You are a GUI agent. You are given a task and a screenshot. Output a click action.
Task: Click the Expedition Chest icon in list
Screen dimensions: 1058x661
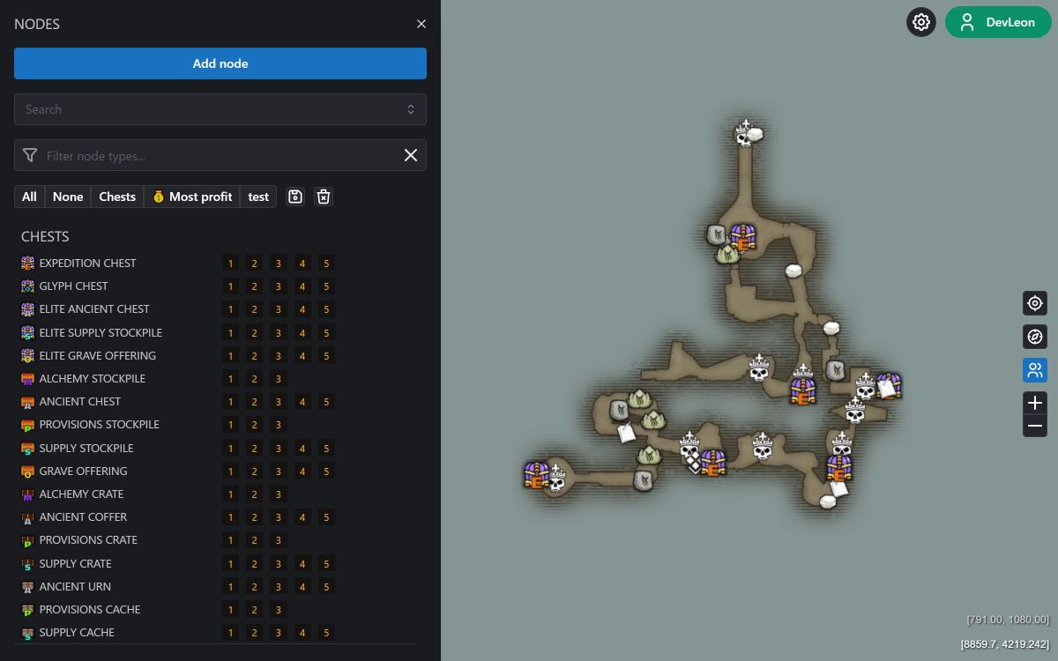coord(27,263)
